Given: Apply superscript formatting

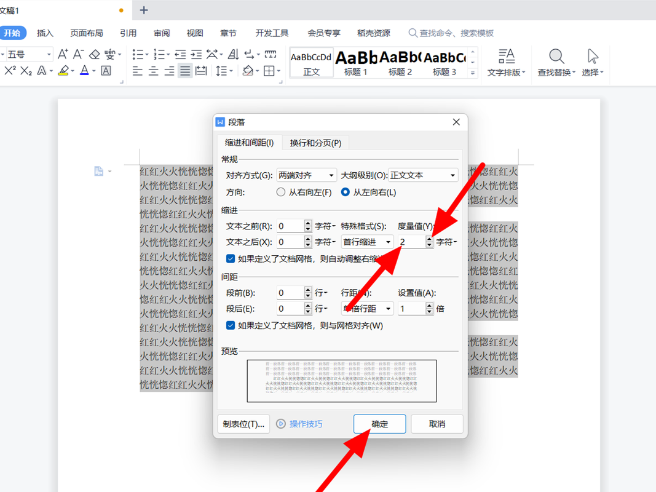Looking at the screenshot, I should (x=10, y=71).
